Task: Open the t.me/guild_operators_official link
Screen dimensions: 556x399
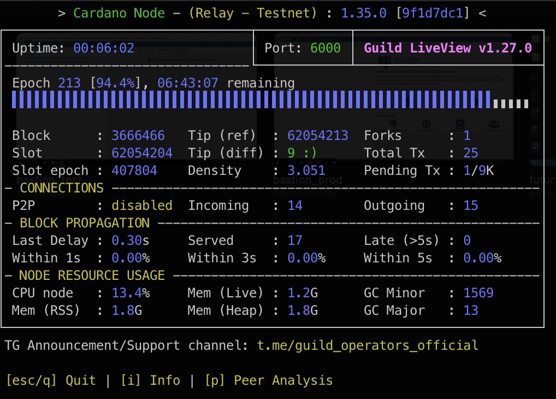Action: [x=368, y=345]
